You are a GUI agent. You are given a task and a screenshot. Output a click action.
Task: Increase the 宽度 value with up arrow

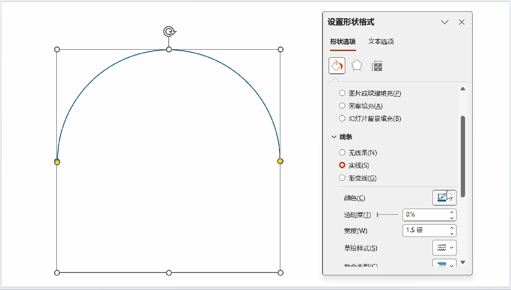pos(452,228)
